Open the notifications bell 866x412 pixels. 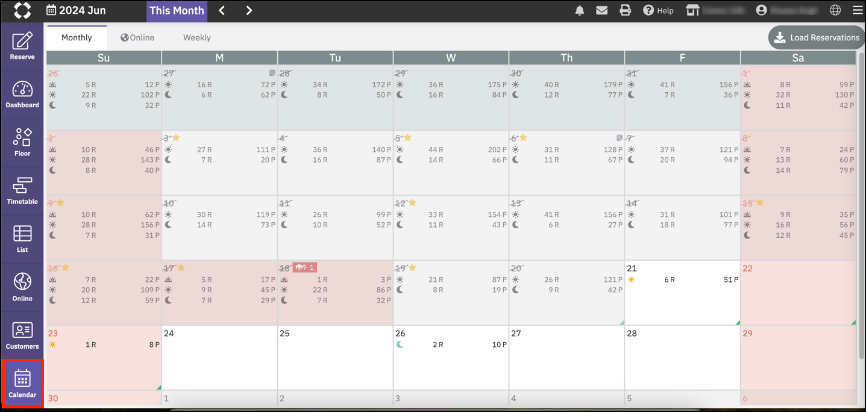pyautogui.click(x=580, y=10)
